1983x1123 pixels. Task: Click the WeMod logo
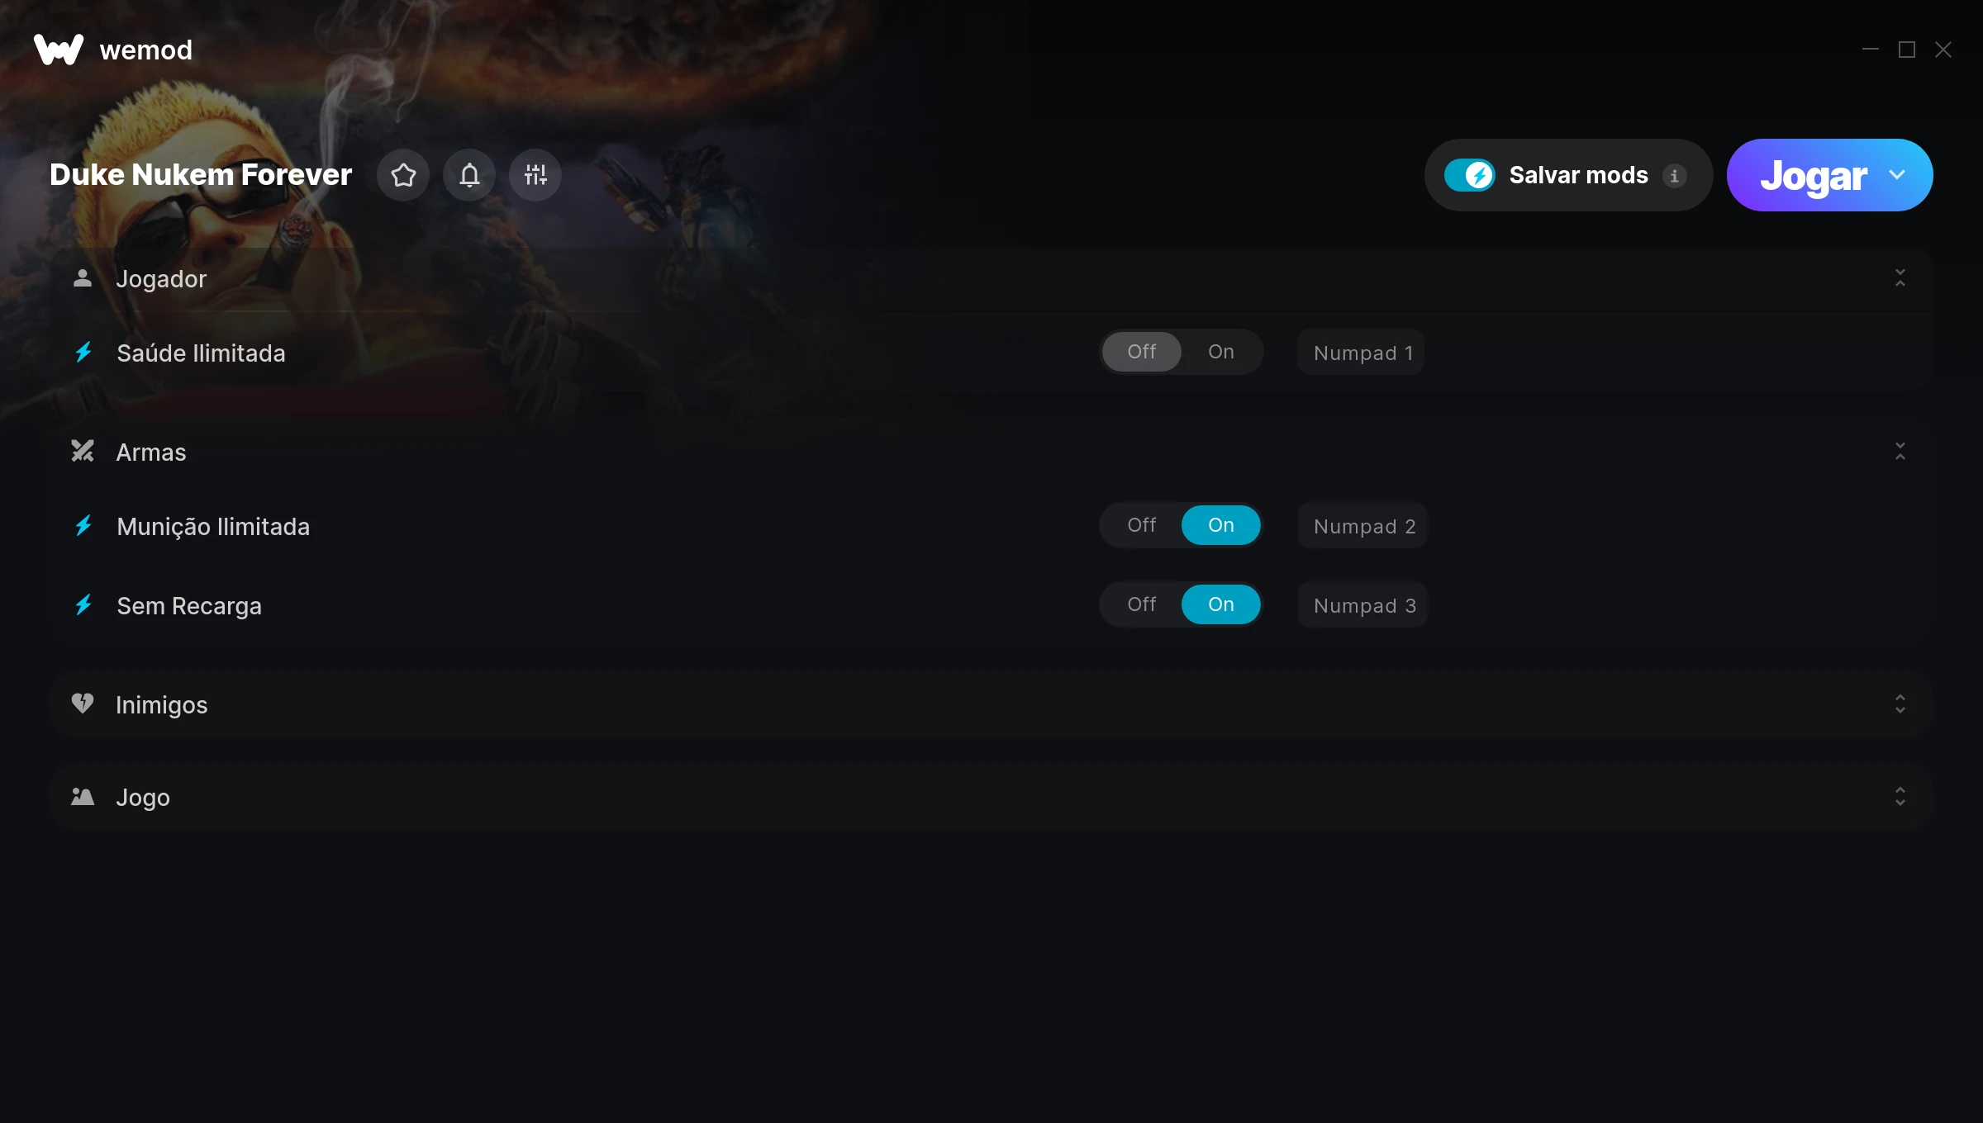pyautogui.click(x=59, y=50)
